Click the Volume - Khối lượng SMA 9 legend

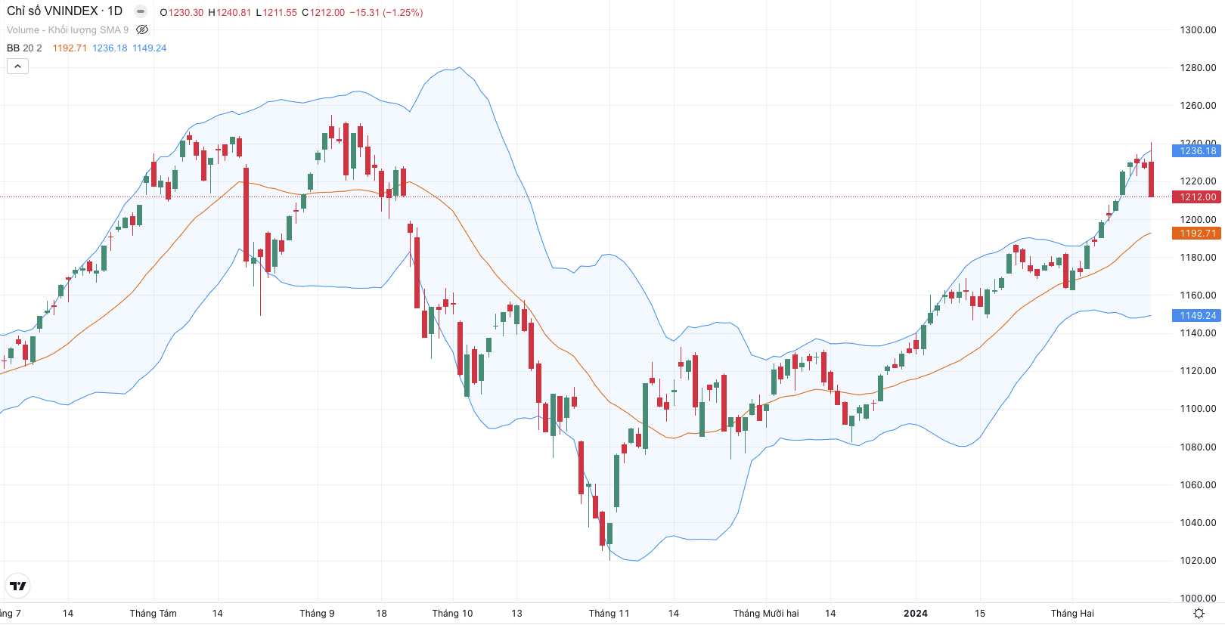(67, 30)
